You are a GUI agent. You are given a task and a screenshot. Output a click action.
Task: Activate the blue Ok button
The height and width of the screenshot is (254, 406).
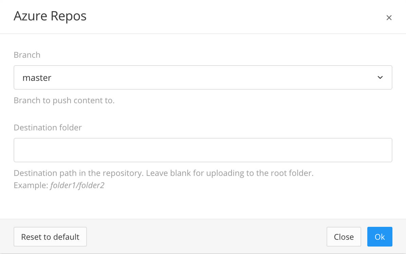tap(380, 237)
